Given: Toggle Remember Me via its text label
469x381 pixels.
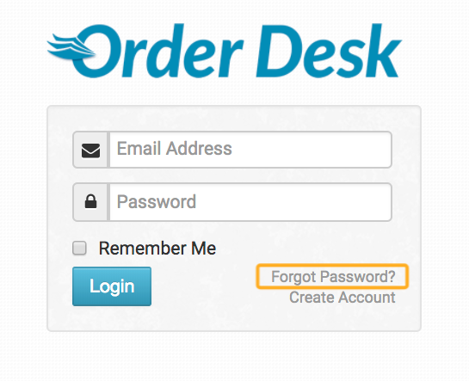Looking at the screenshot, I should point(157,249).
